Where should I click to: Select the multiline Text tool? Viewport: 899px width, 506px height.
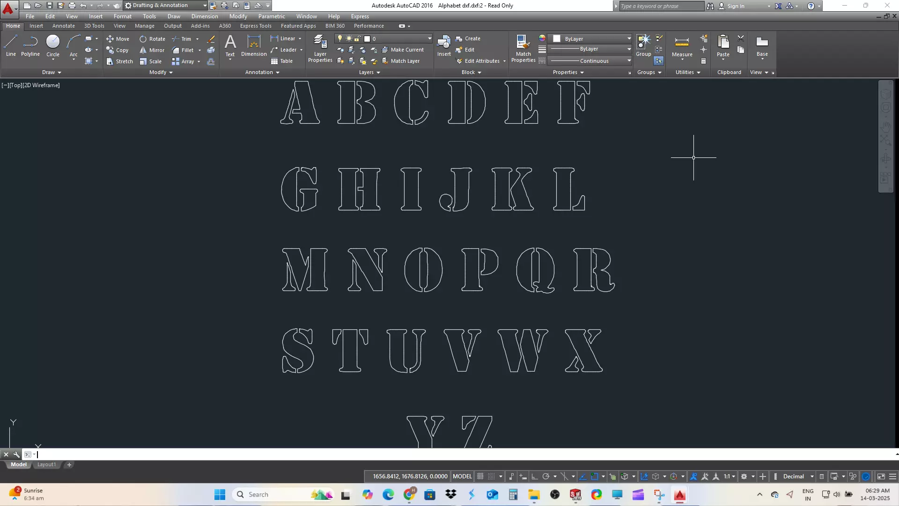pyautogui.click(x=230, y=45)
